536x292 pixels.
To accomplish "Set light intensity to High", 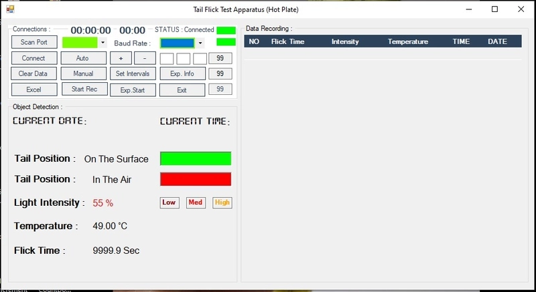I will pos(222,202).
